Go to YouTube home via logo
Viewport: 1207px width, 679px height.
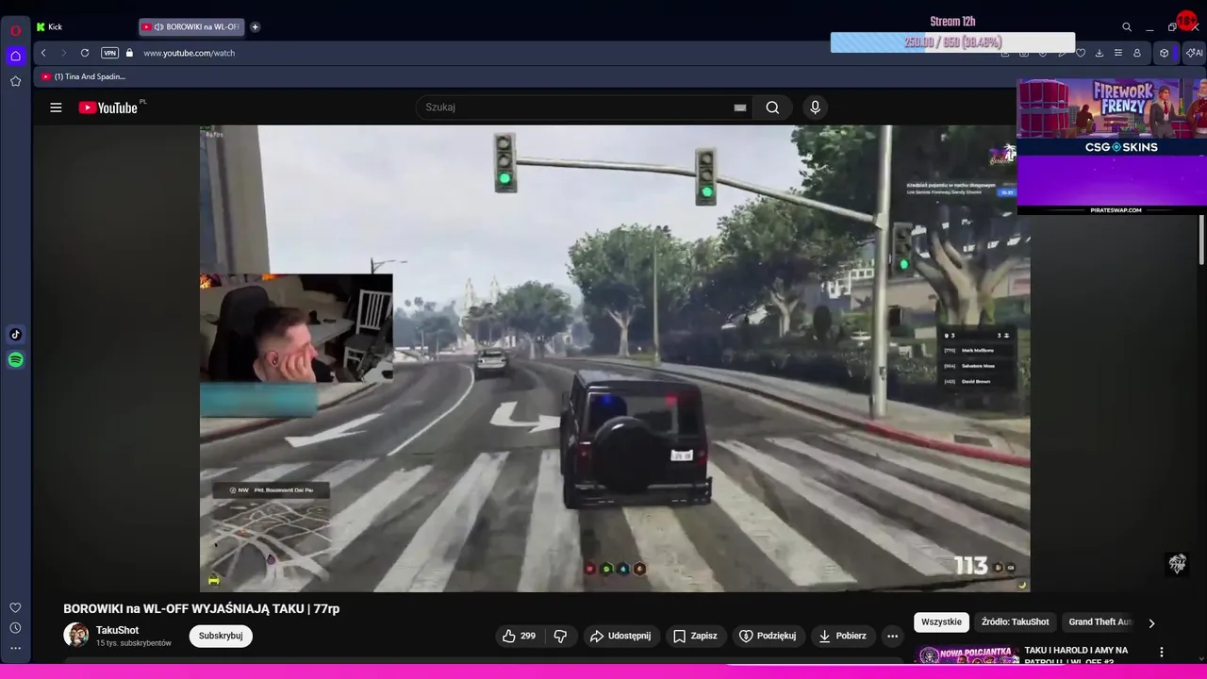108,108
